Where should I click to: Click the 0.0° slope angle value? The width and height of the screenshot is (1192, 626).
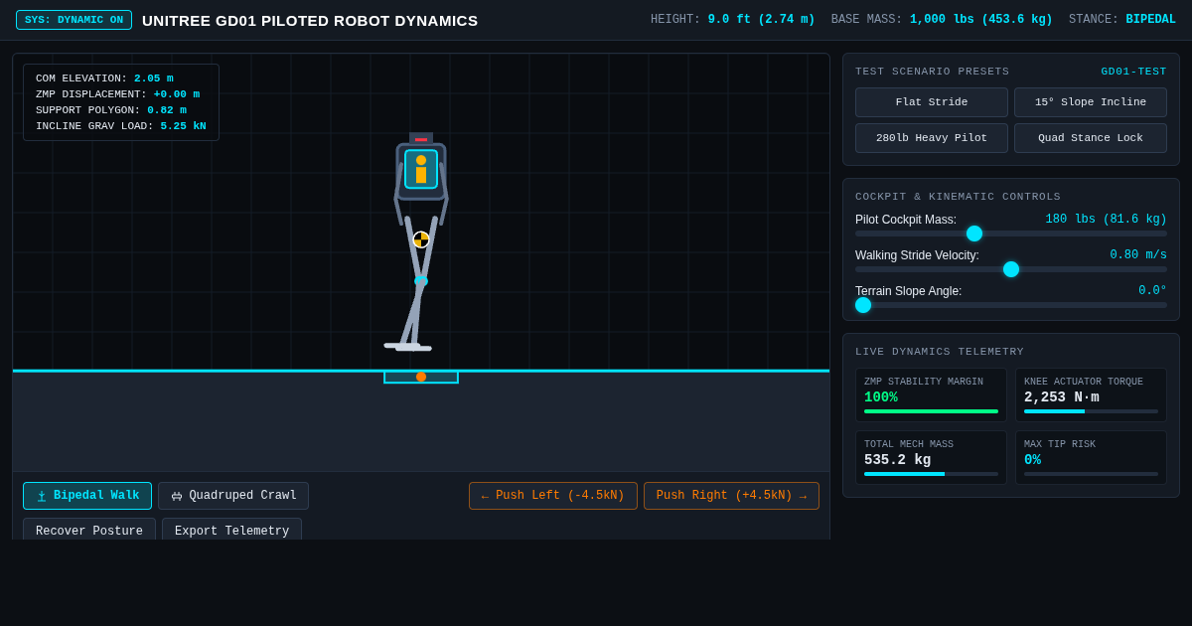pos(1152,291)
